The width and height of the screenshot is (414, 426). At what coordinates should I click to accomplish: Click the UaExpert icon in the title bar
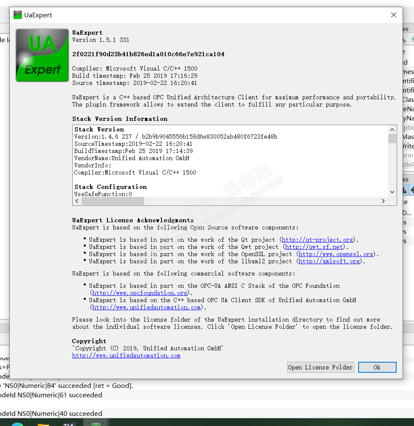click(18, 15)
